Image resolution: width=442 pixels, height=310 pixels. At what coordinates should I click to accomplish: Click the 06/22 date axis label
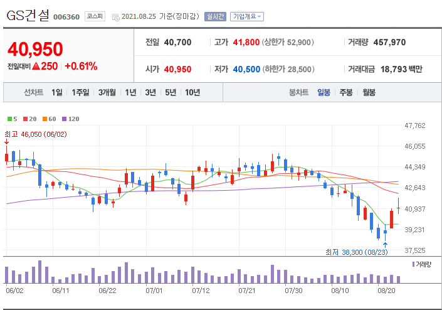click(x=107, y=291)
